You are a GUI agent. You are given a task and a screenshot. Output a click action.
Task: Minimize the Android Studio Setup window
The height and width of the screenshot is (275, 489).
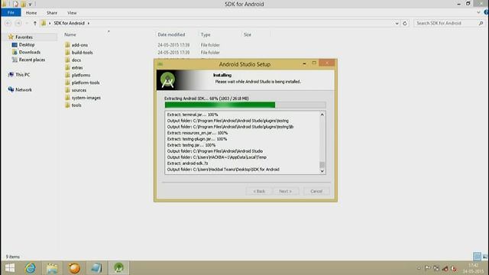(304, 63)
